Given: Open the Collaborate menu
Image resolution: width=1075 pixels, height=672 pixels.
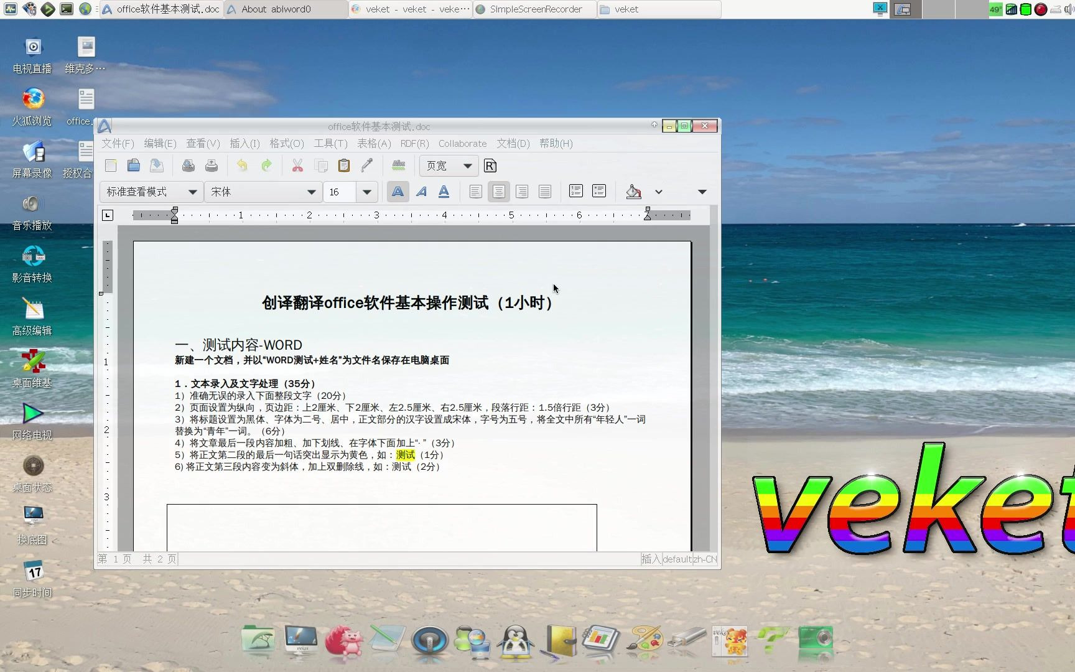Looking at the screenshot, I should click(463, 143).
